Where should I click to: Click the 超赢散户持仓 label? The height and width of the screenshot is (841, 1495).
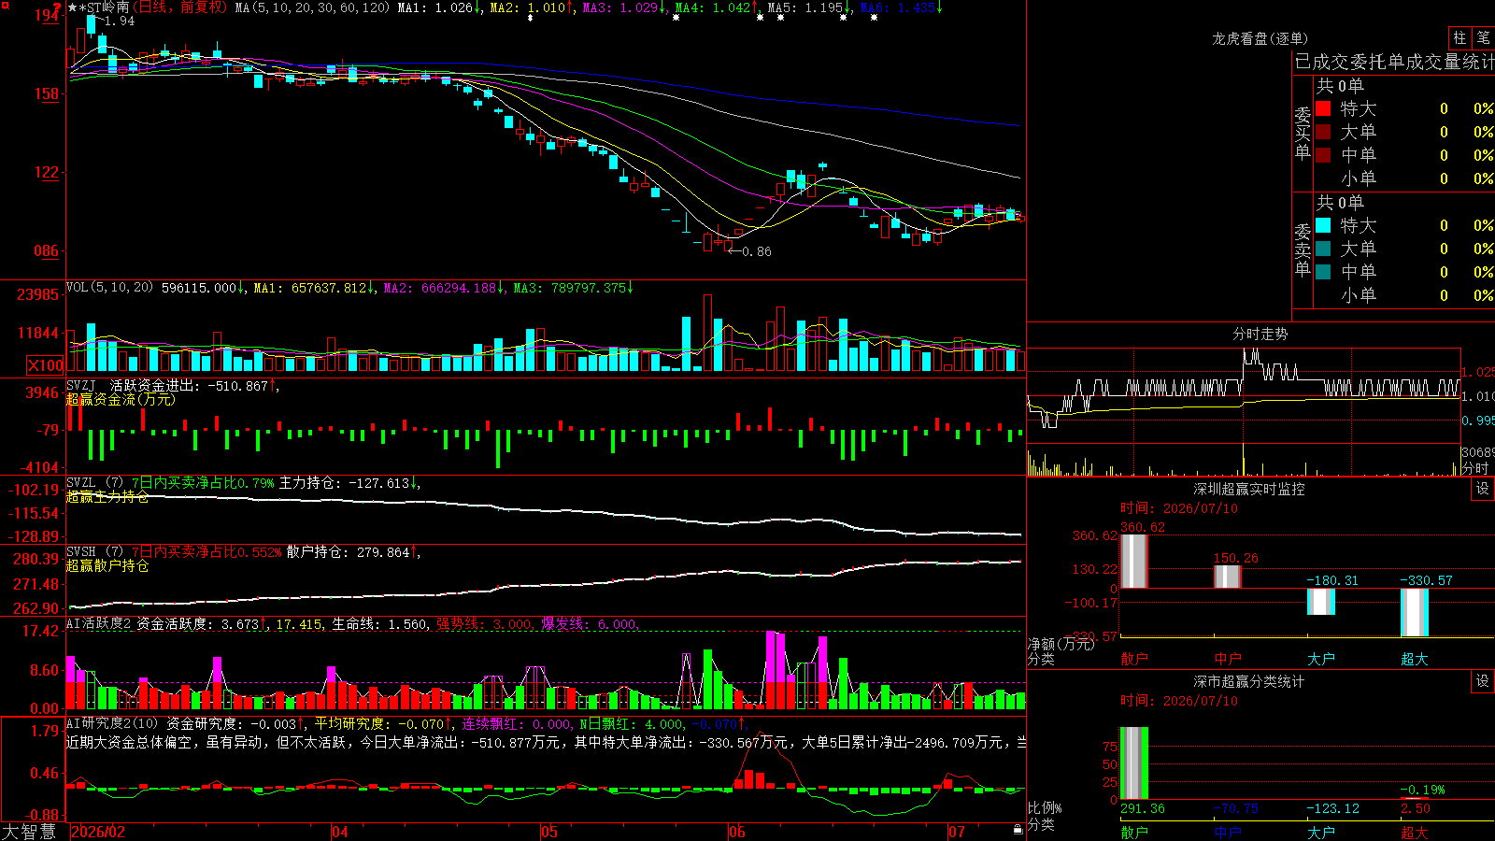(107, 565)
